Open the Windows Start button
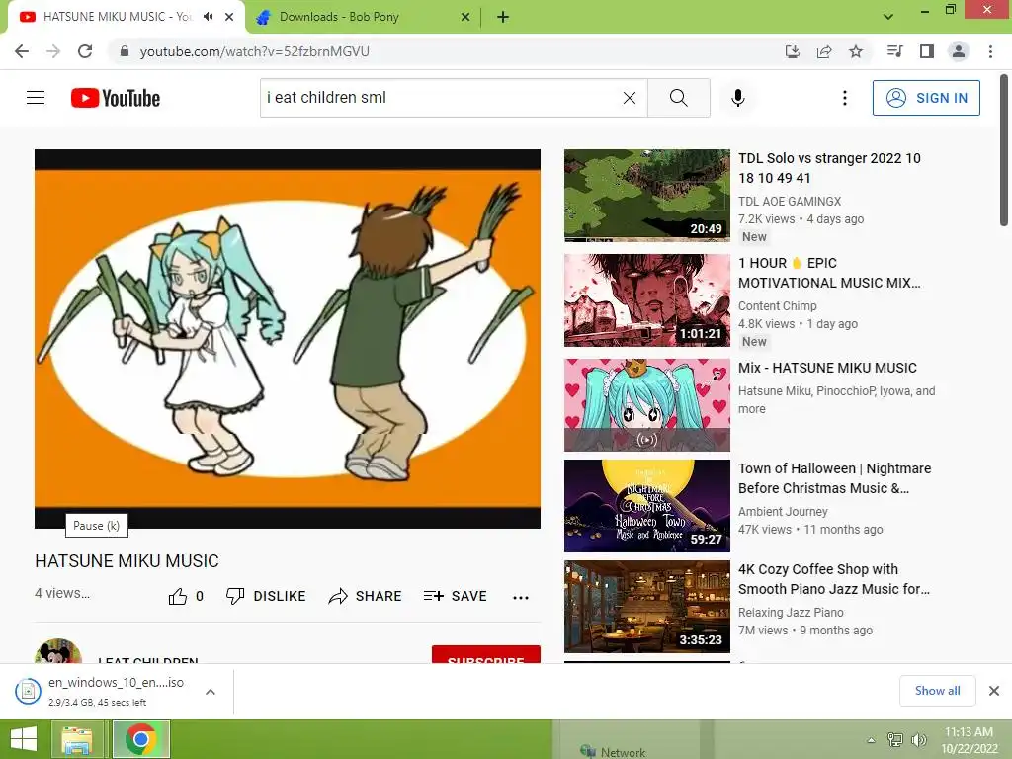This screenshot has width=1012, height=759. (24, 739)
